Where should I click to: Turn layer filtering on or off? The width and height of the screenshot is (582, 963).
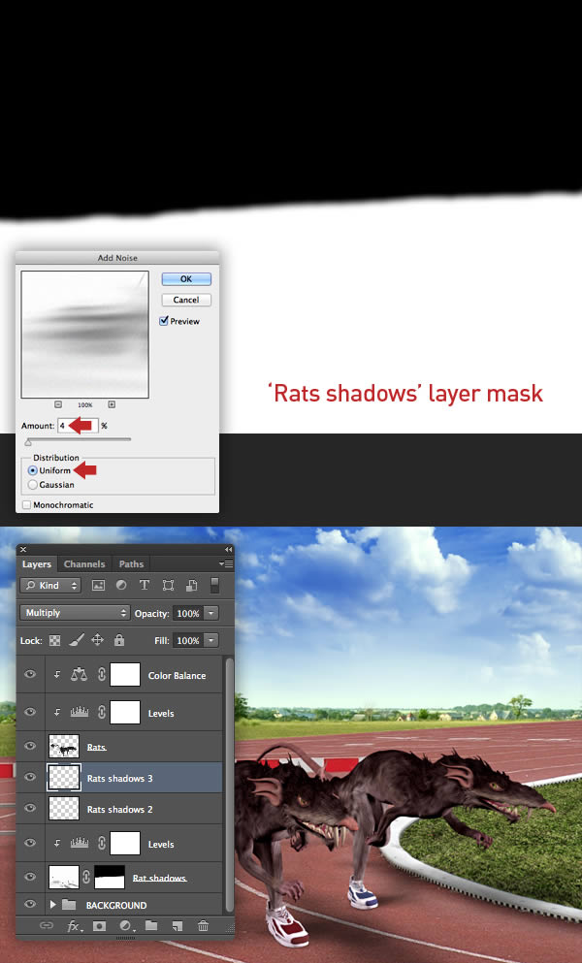click(214, 586)
